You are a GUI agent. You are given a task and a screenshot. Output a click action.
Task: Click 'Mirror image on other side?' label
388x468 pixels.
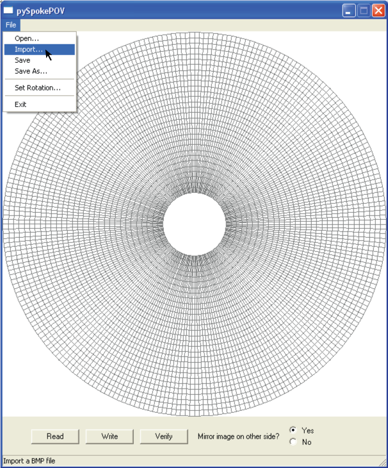[x=239, y=437]
